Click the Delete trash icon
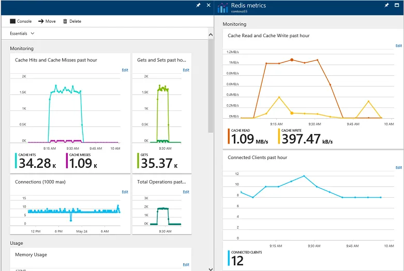 [65, 21]
